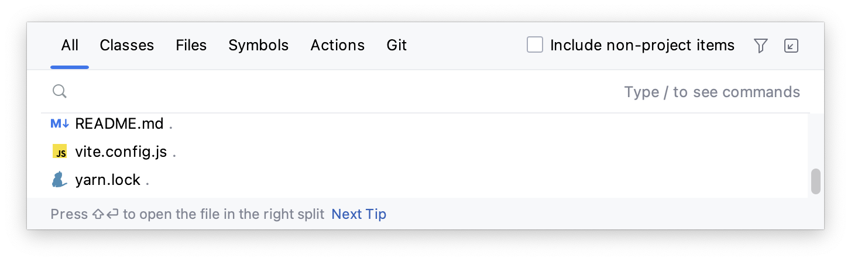Tick the Include non-project items checkbox box
851x261 pixels.
tap(535, 45)
